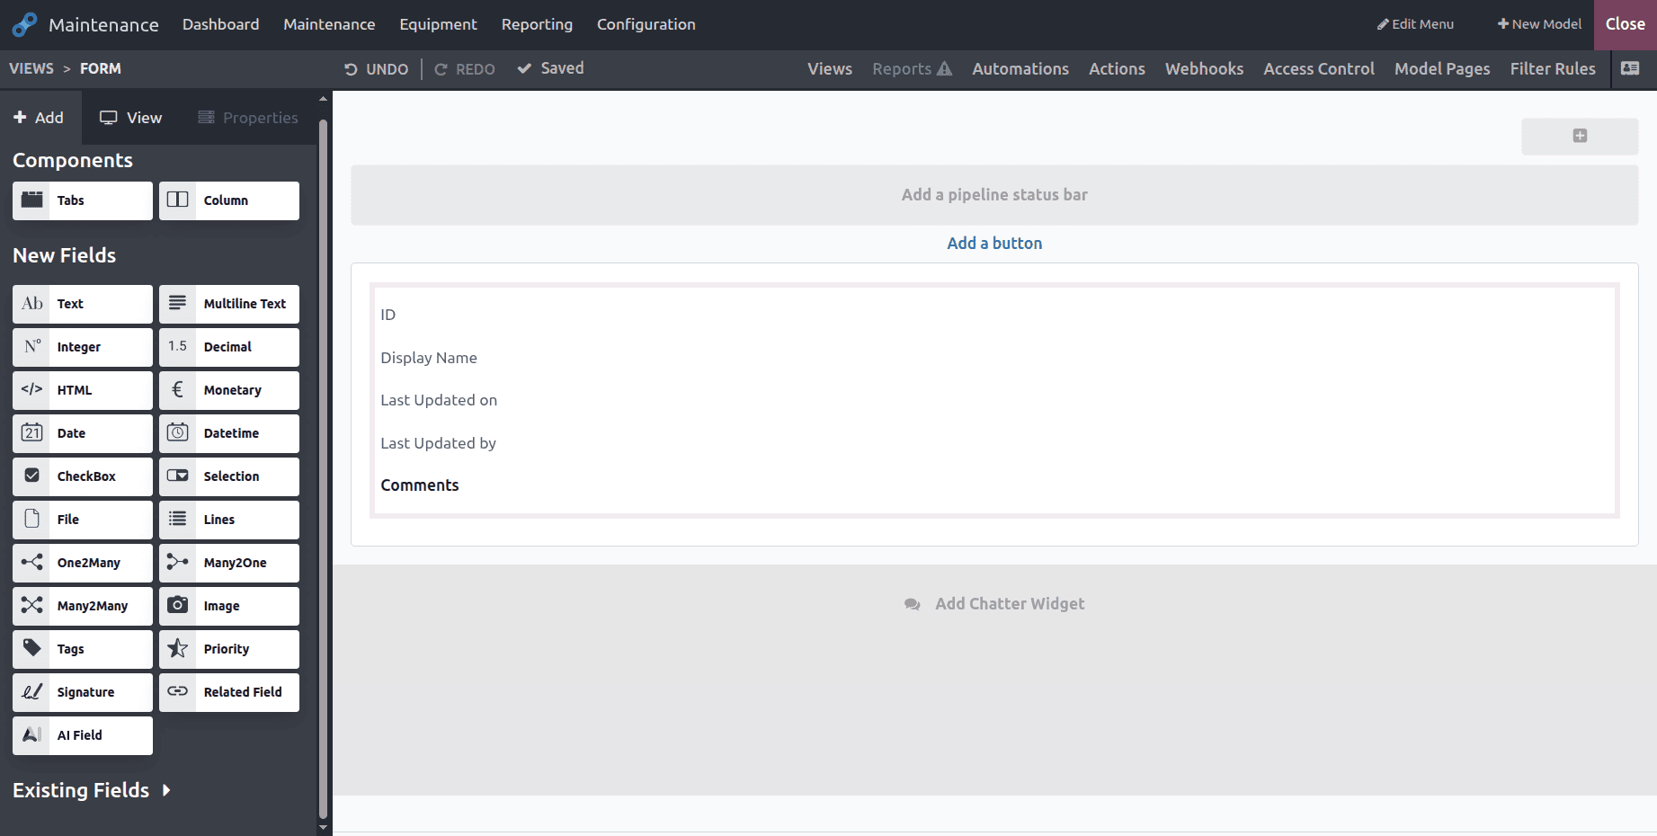
Task: Select the Tags field type
Action: coord(83,649)
